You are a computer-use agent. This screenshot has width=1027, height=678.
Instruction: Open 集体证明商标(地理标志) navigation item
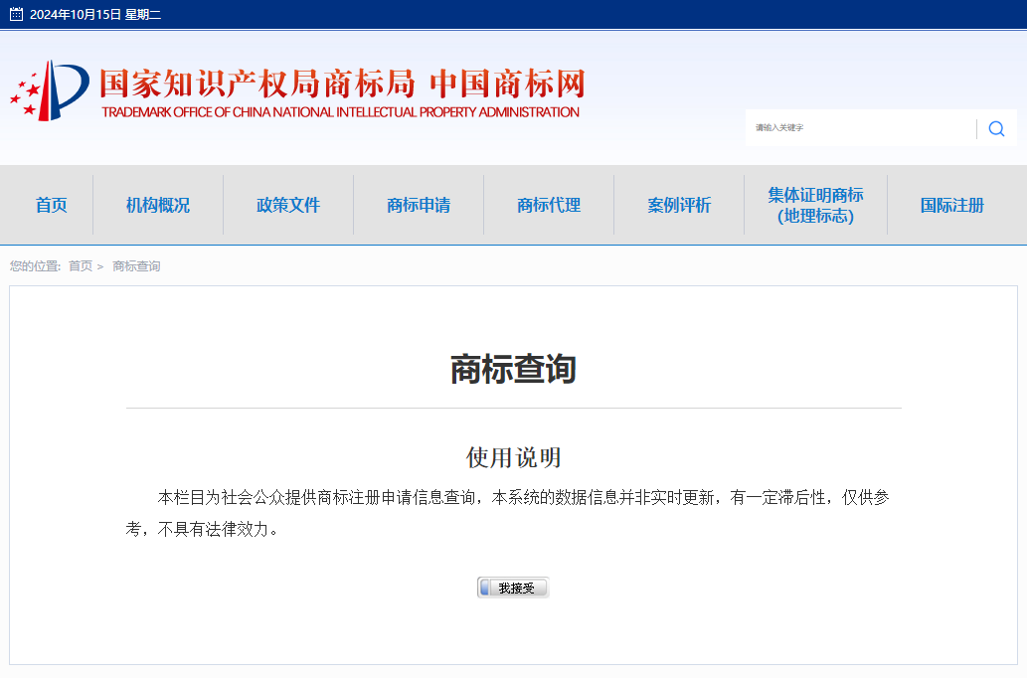pos(815,205)
